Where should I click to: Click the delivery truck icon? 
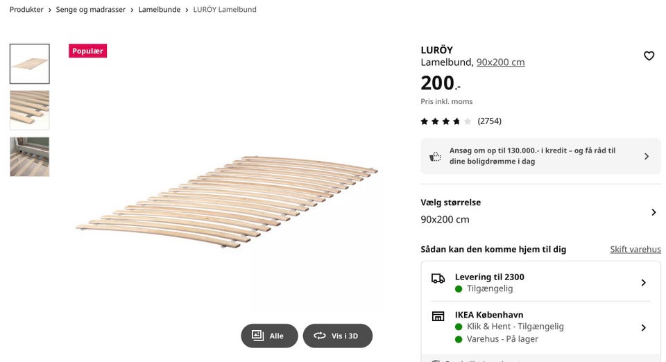[x=438, y=278]
